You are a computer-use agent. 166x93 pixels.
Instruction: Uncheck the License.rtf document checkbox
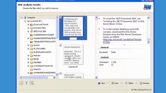(x=60, y=45)
